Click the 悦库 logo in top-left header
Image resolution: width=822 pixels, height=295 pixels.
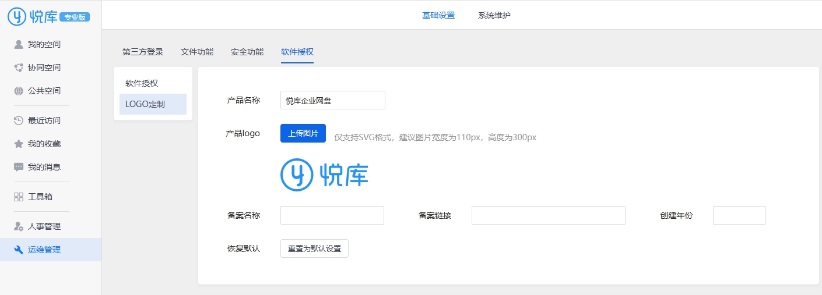point(33,17)
